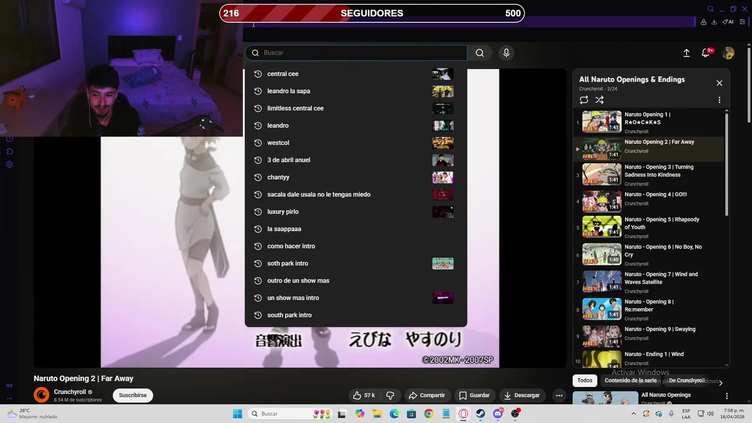Click the Windows taskbar Buscar search box

pyautogui.click(x=290, y=414)
